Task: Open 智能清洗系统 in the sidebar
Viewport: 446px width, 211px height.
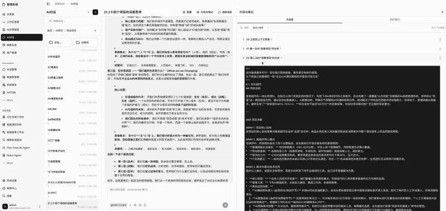Action: click(22, 124)
